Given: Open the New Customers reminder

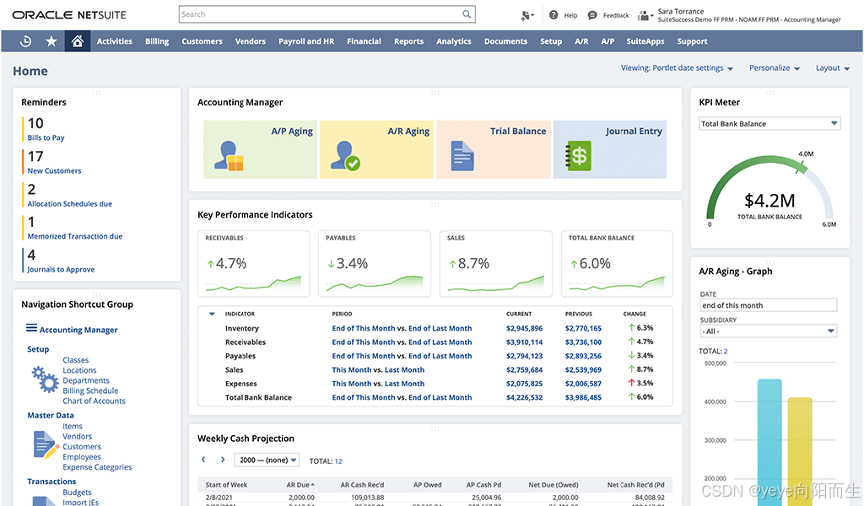Looking at the screenshot, I should pos(54,170).
